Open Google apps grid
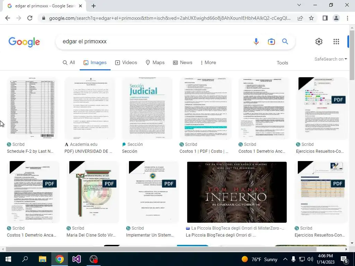Viewport: 355px width, 266px height. coord(336,42)
